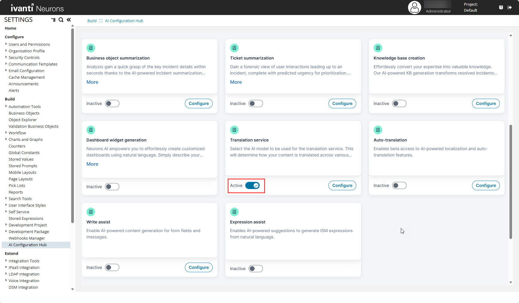Click the logout icon in header
Viewport: 519px width, 303px height.
(510, 7)
